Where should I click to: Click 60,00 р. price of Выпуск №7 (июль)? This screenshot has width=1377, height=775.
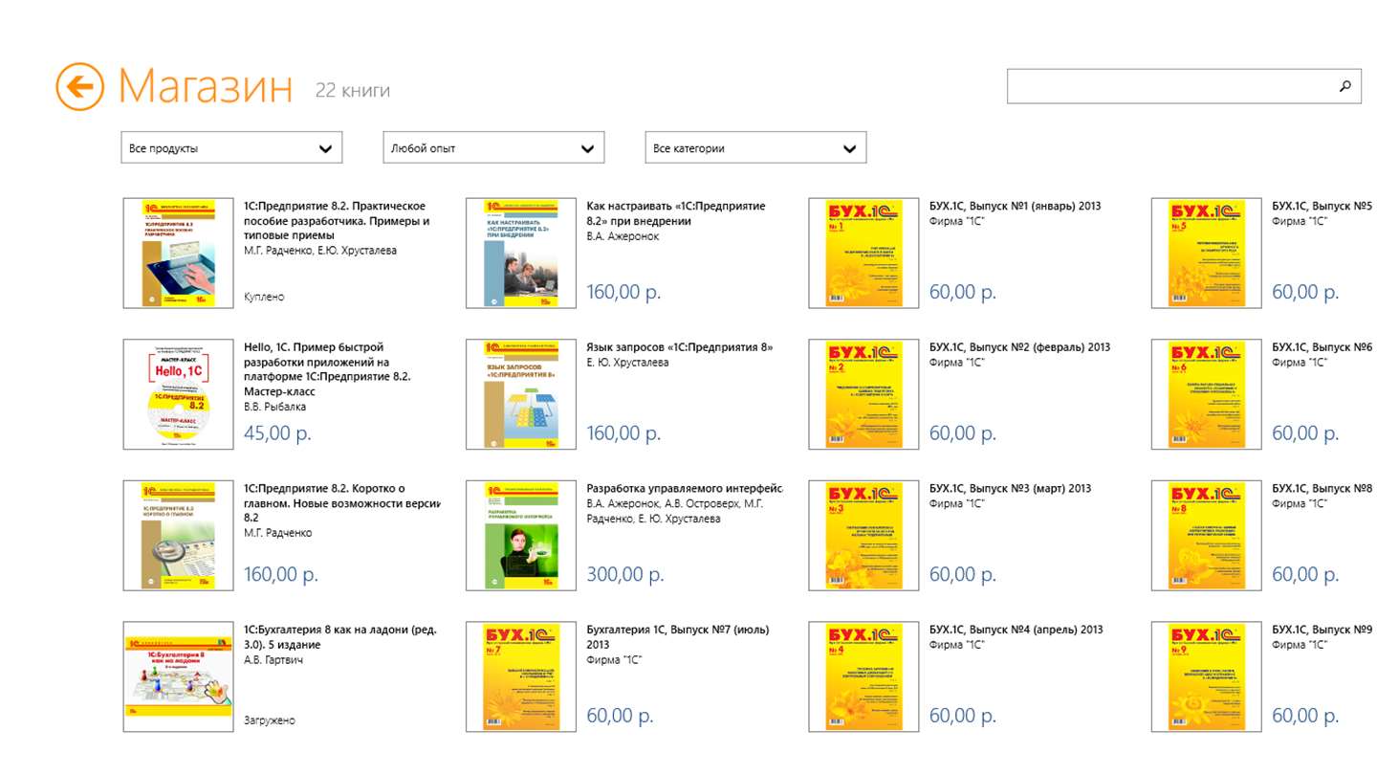coord(620,715)
